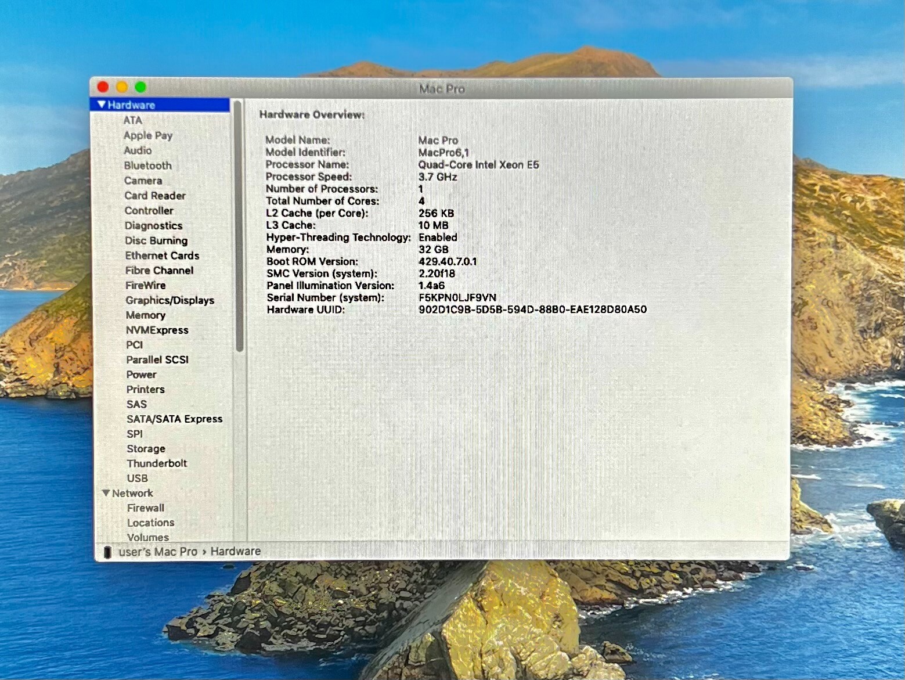
Task: Collapse the Hardware section triangle
Action: click(102, 105)
